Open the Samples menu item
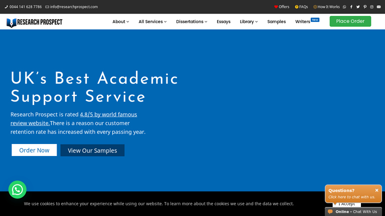Screen dimensions: 385x216 click(276, 21)
